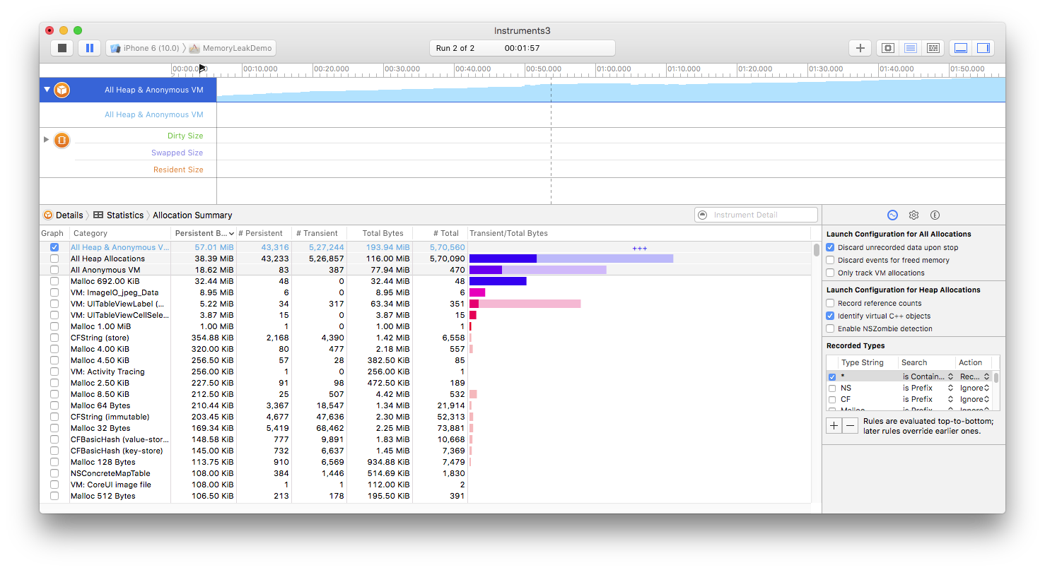Pause the running trace
The width and height of the screenshot is (1045, 570).
coord(89,48)
